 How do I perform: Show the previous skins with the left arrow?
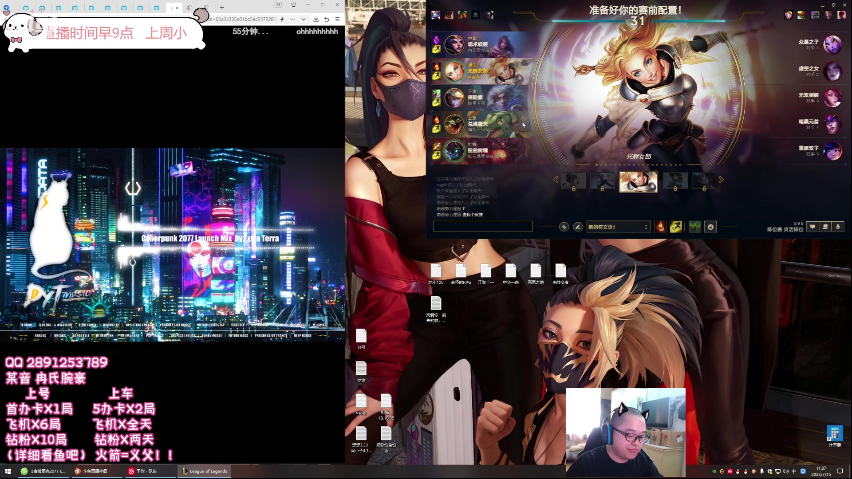point(556,180)
